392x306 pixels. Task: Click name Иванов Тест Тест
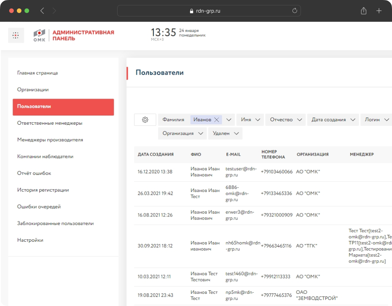204,295
